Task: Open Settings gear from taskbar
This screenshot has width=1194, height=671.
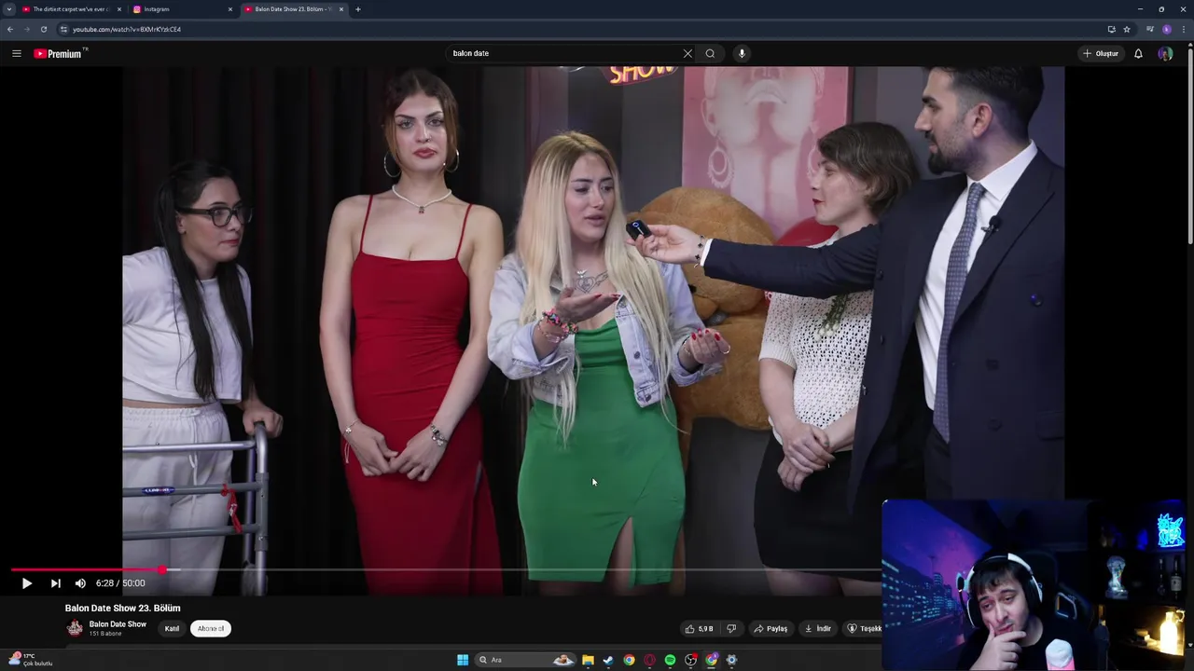Action: pos(731,660)
